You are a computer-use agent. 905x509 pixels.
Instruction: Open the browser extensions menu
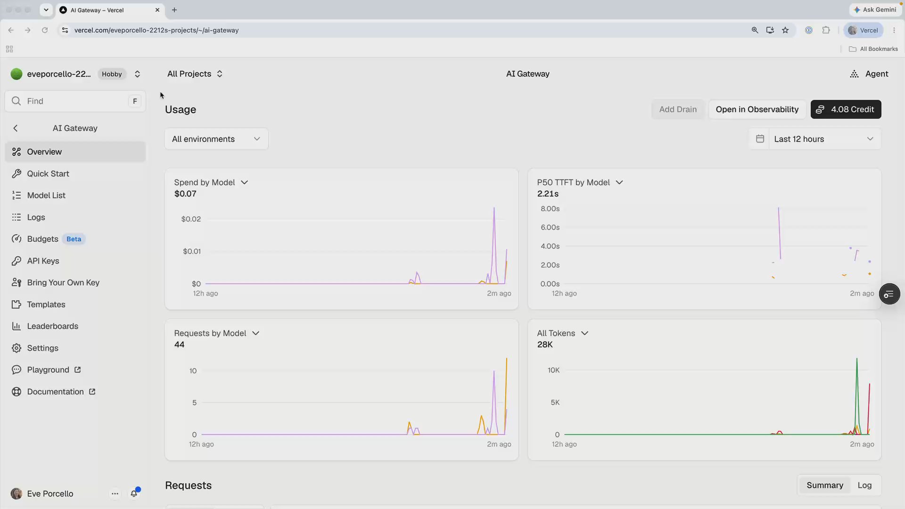(x=826, y=30)
